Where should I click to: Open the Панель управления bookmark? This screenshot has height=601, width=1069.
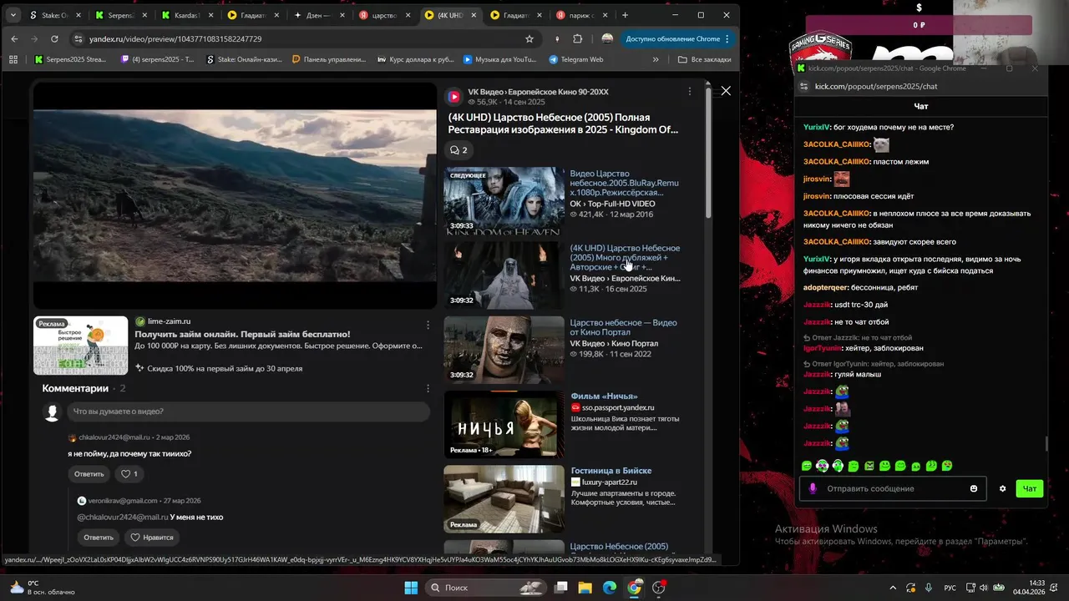click(x=328, y=59)
